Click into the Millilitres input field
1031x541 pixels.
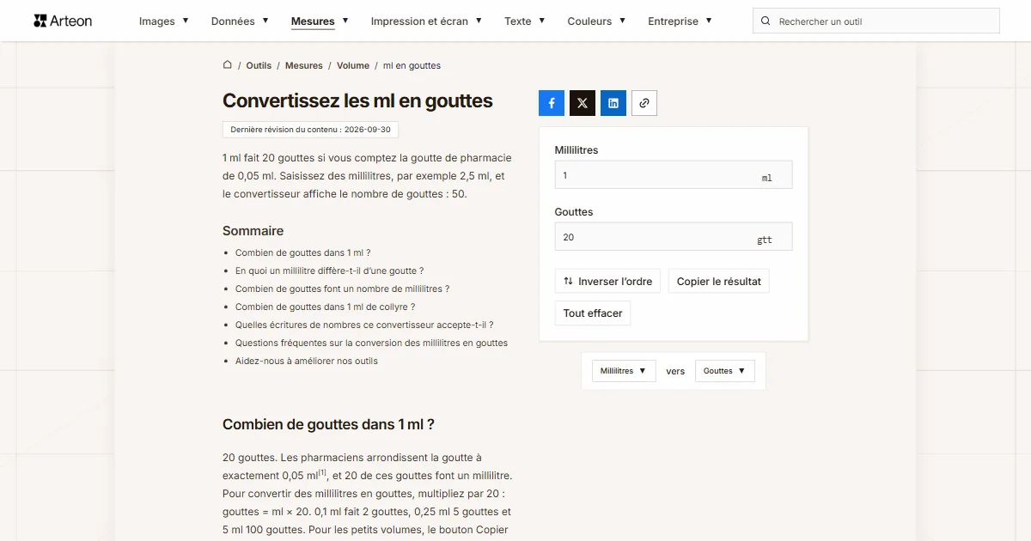point(674,175)
